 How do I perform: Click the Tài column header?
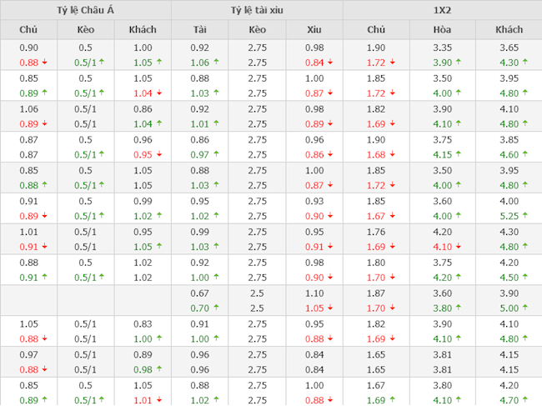tap(199, 30)
